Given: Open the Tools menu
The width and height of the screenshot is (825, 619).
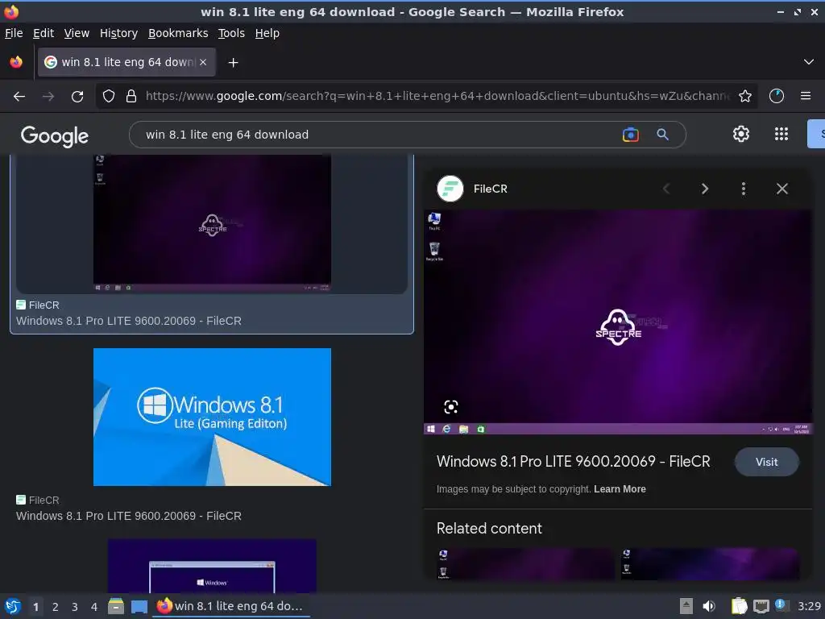Looking at the screenshot, I should tap(231, 33).
